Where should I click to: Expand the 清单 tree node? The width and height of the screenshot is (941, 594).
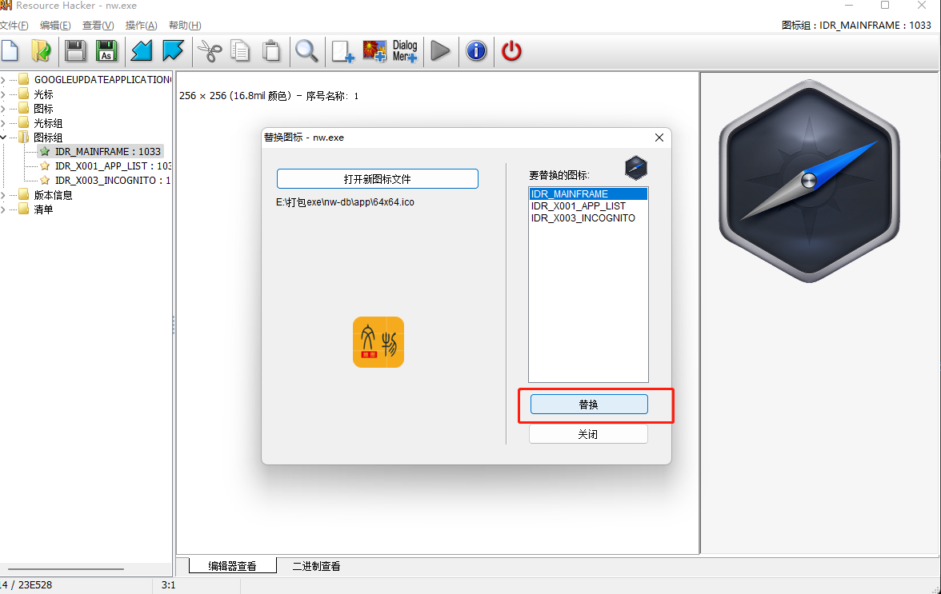tap(3, 209)
